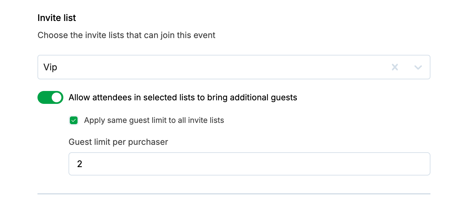This screenshot has height=200, width=455.
Task: Clear the Vip selection with the X icon
Action: [x=395, y=67]
